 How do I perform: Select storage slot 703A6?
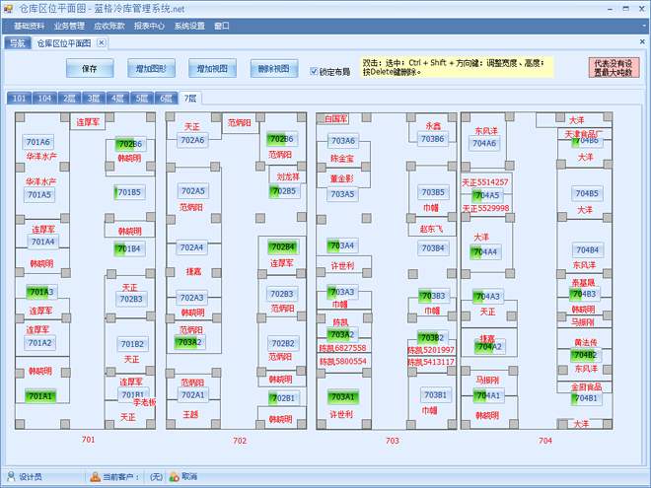point(342,141)
